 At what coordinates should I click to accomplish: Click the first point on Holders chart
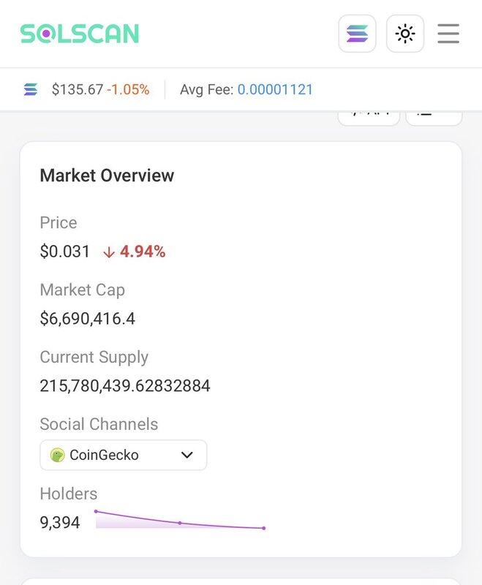click(x=96, y=511)
